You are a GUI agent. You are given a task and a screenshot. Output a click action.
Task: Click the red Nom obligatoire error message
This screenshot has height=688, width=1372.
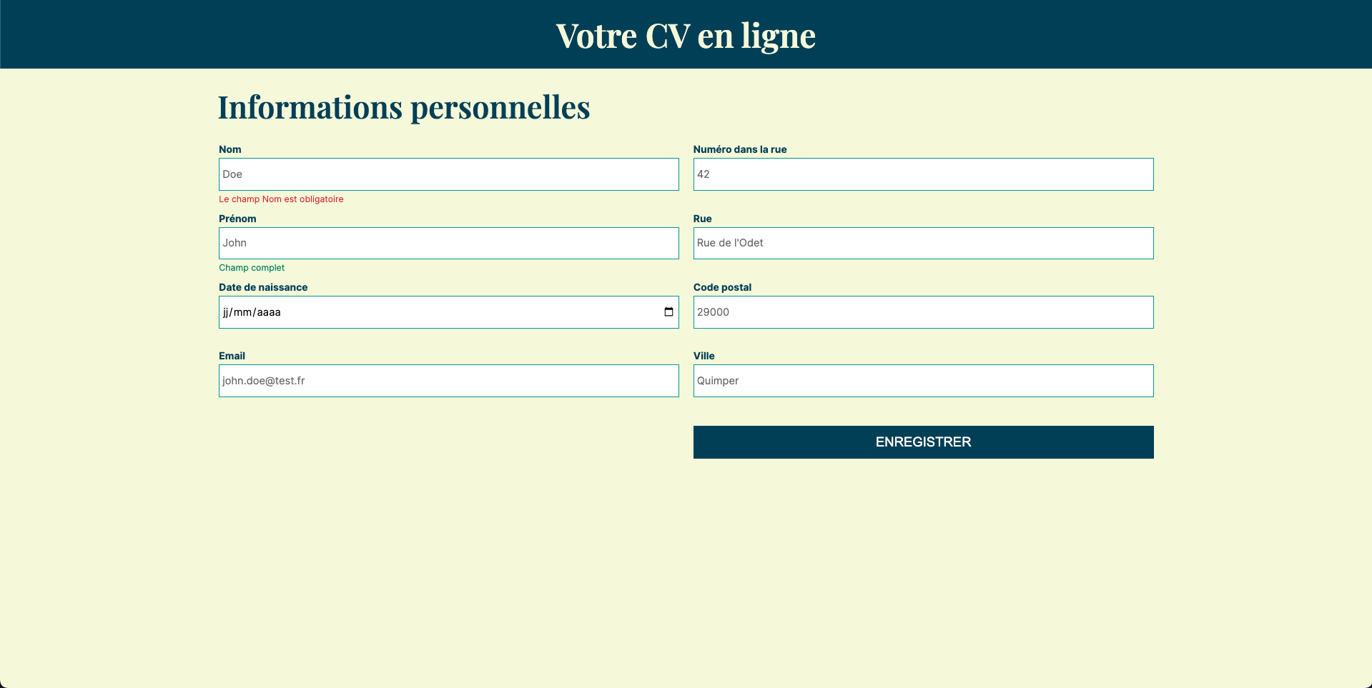pos(281,199)
